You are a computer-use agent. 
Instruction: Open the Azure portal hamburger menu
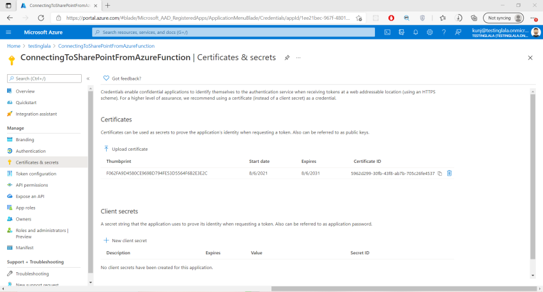click(9, 32)
